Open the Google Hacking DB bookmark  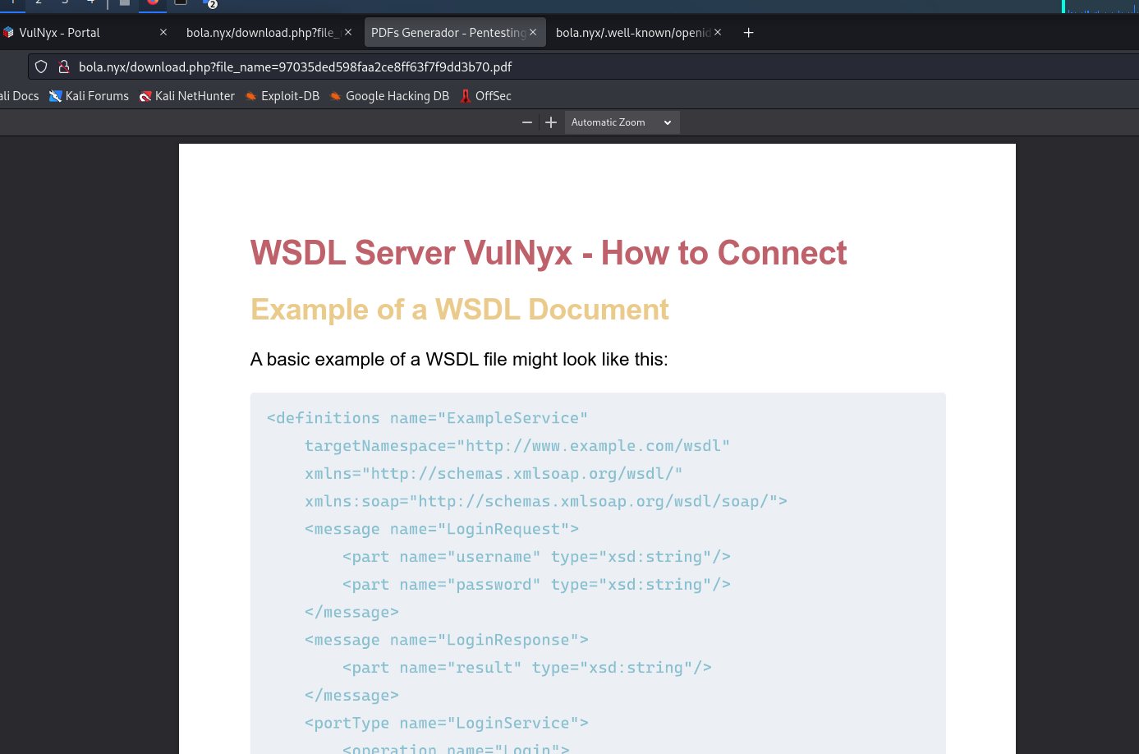(x=390, y=96)
